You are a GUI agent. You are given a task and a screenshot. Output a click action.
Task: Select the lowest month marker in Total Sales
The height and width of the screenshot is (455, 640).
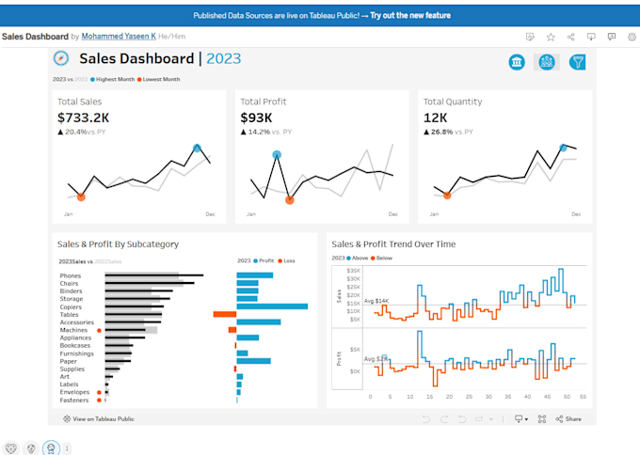pos(81,196)
